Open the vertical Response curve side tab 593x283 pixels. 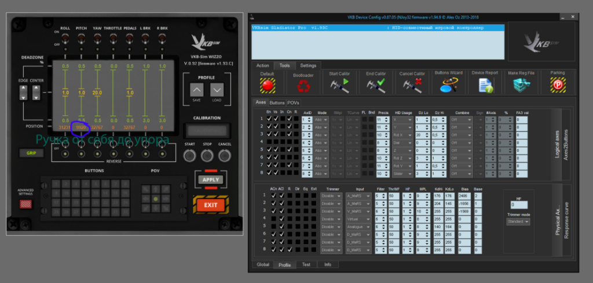tap(566, 220)
